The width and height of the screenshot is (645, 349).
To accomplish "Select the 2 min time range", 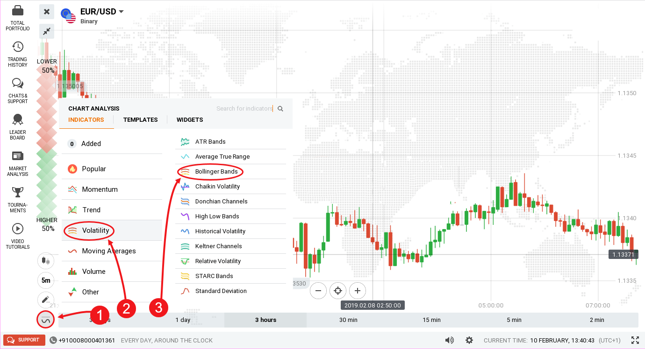I will [x=597, y=320].
